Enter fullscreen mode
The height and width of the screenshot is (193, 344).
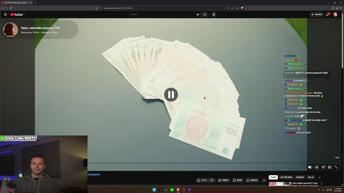(x=336, y=167)
